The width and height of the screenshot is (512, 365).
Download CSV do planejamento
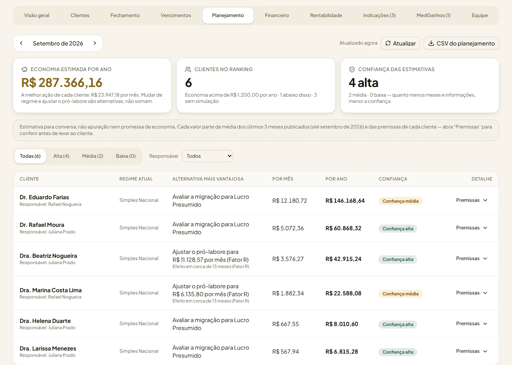(461, 43)
